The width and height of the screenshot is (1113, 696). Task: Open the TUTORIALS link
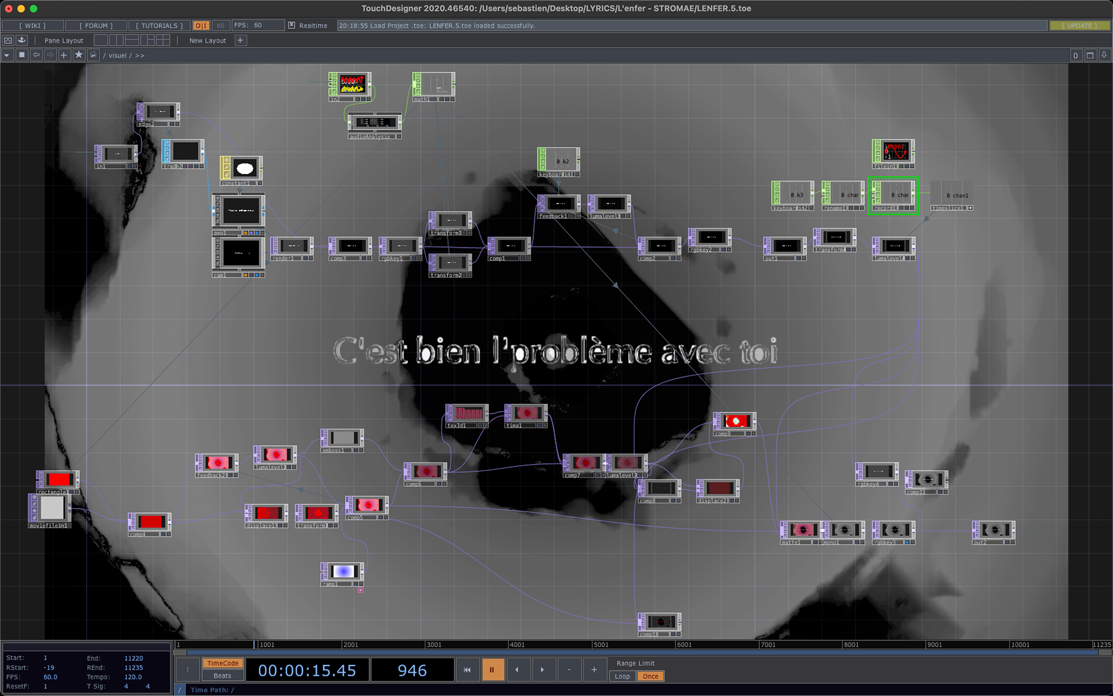[x=159, y=26]
